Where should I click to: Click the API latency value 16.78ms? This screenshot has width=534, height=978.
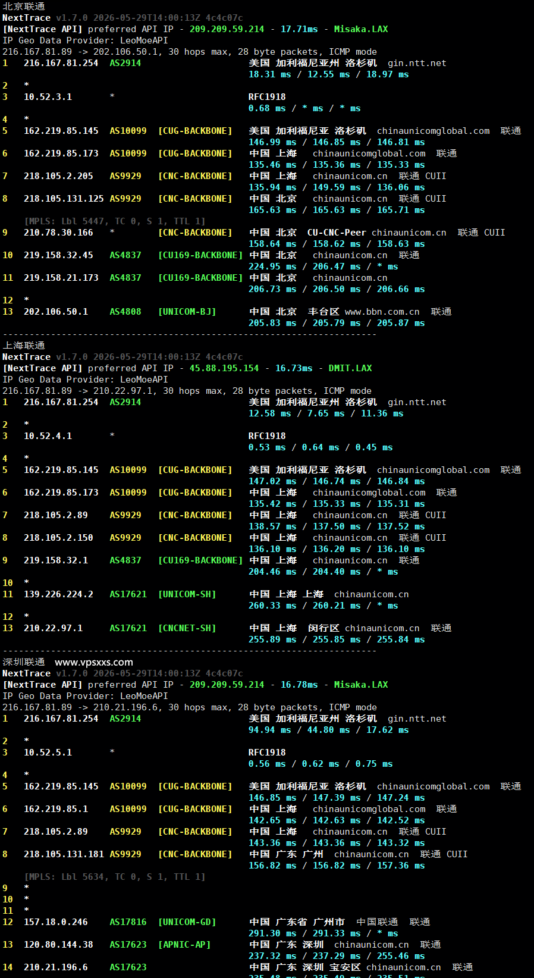pos(299,685)
